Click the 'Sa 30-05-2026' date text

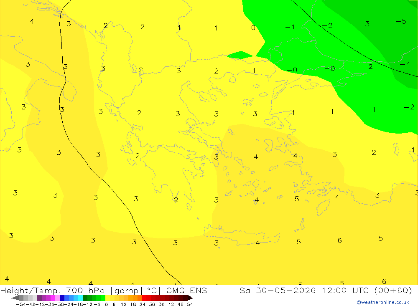pos(278,290)
